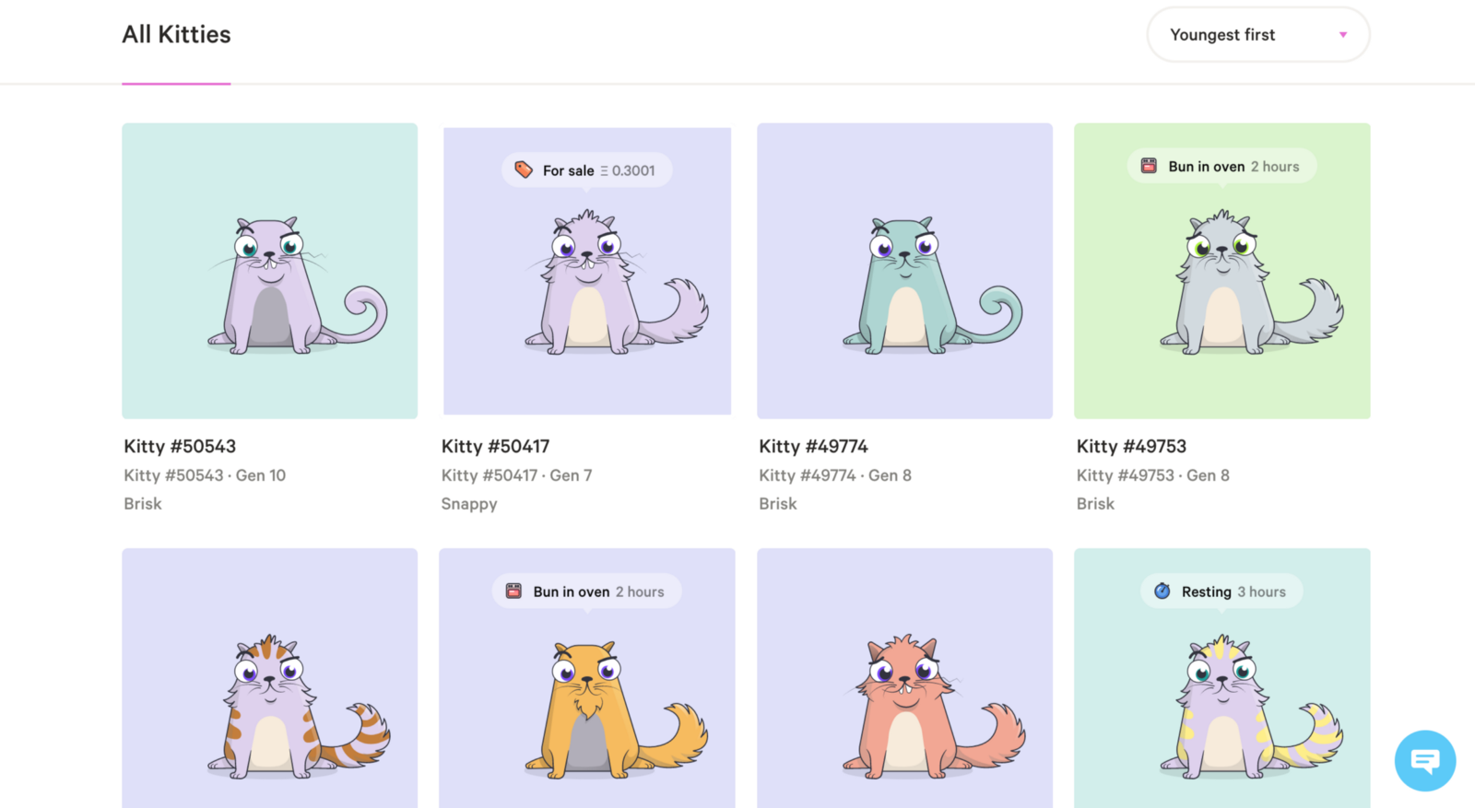Open the Kitty #50543 title link
The width and height of the screenshot is (1475, 808).
click(x=180, y=447)
